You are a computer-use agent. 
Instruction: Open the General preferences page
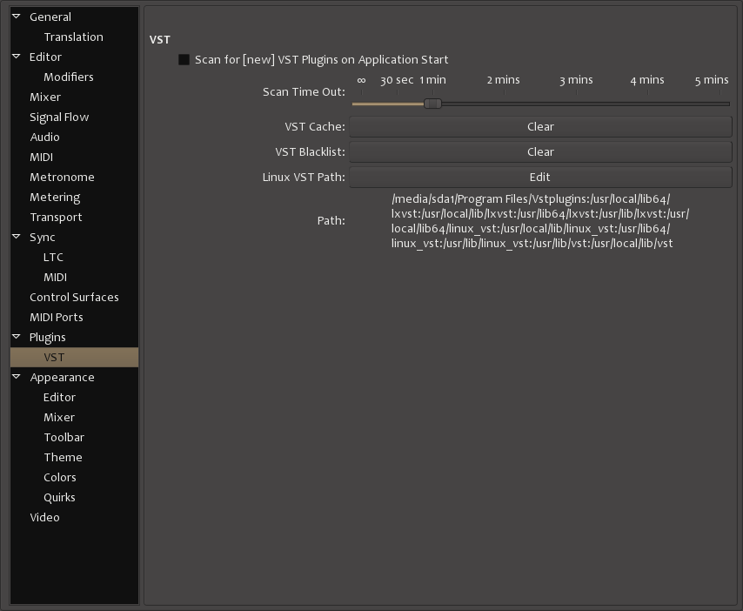click(x=50, y=17)
